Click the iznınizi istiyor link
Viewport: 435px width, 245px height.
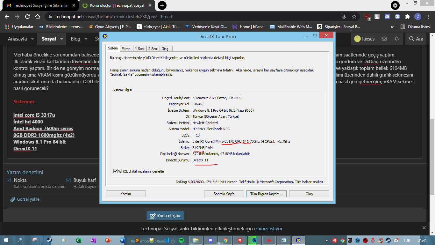coord(268,229)
